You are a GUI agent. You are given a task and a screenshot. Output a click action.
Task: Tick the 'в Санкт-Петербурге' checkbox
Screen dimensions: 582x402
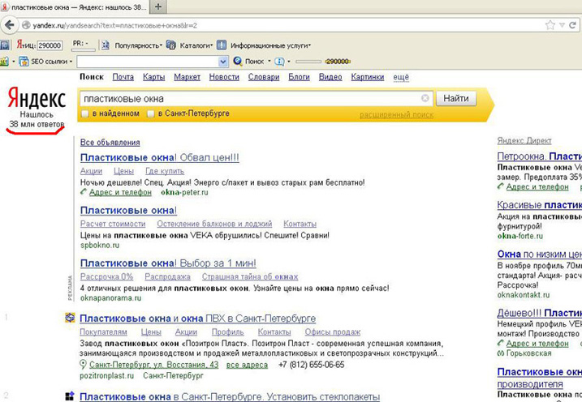click(150, 113)
